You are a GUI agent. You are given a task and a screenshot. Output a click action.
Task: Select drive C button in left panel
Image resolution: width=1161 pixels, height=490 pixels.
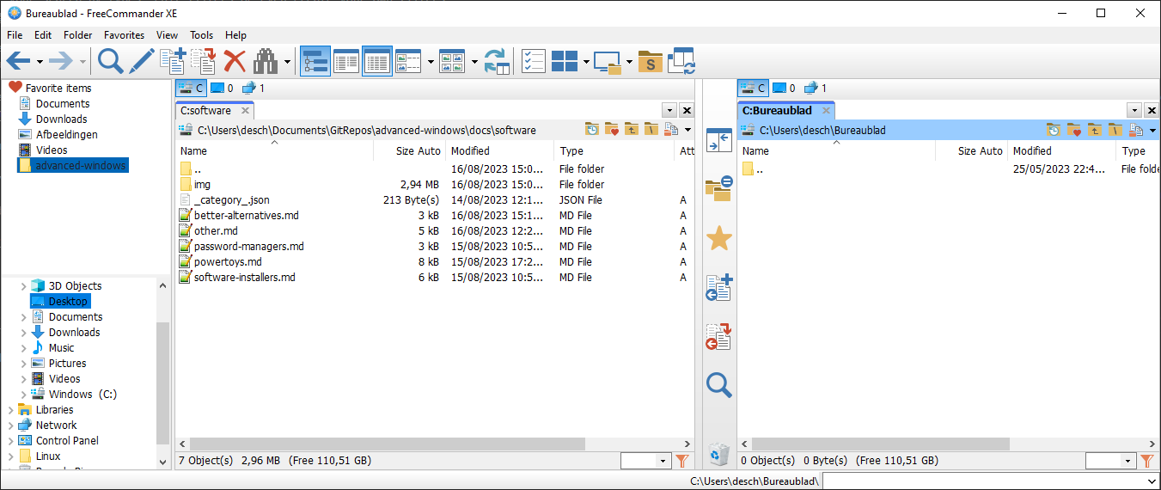(x=191, y=88)
